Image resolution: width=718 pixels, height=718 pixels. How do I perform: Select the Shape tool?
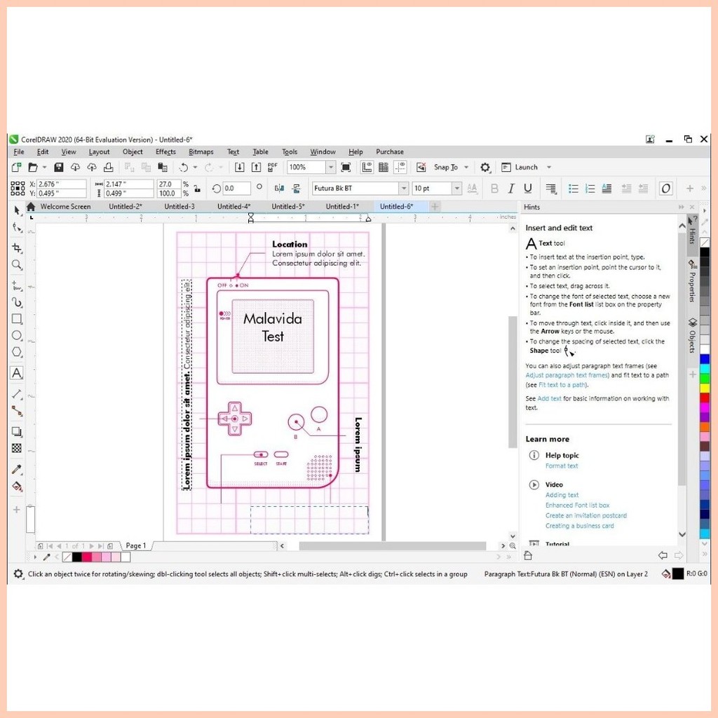16,227
